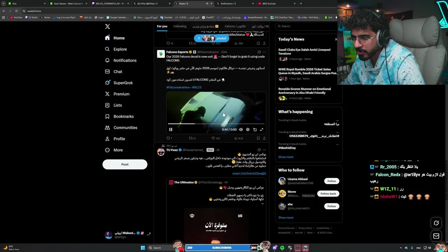This screenshot has width=448, height=252.
Task: Open video settings gear on Falcons video
Action: click(248, 129)
